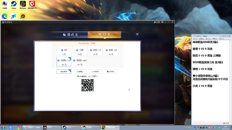The width and height of the screenshot is (232, 130).
Task: Click the volume speaker tray icon
Action: click(x=215, y=128)
